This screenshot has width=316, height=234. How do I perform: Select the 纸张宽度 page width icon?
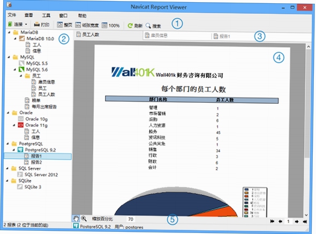[x=78, y=25]
